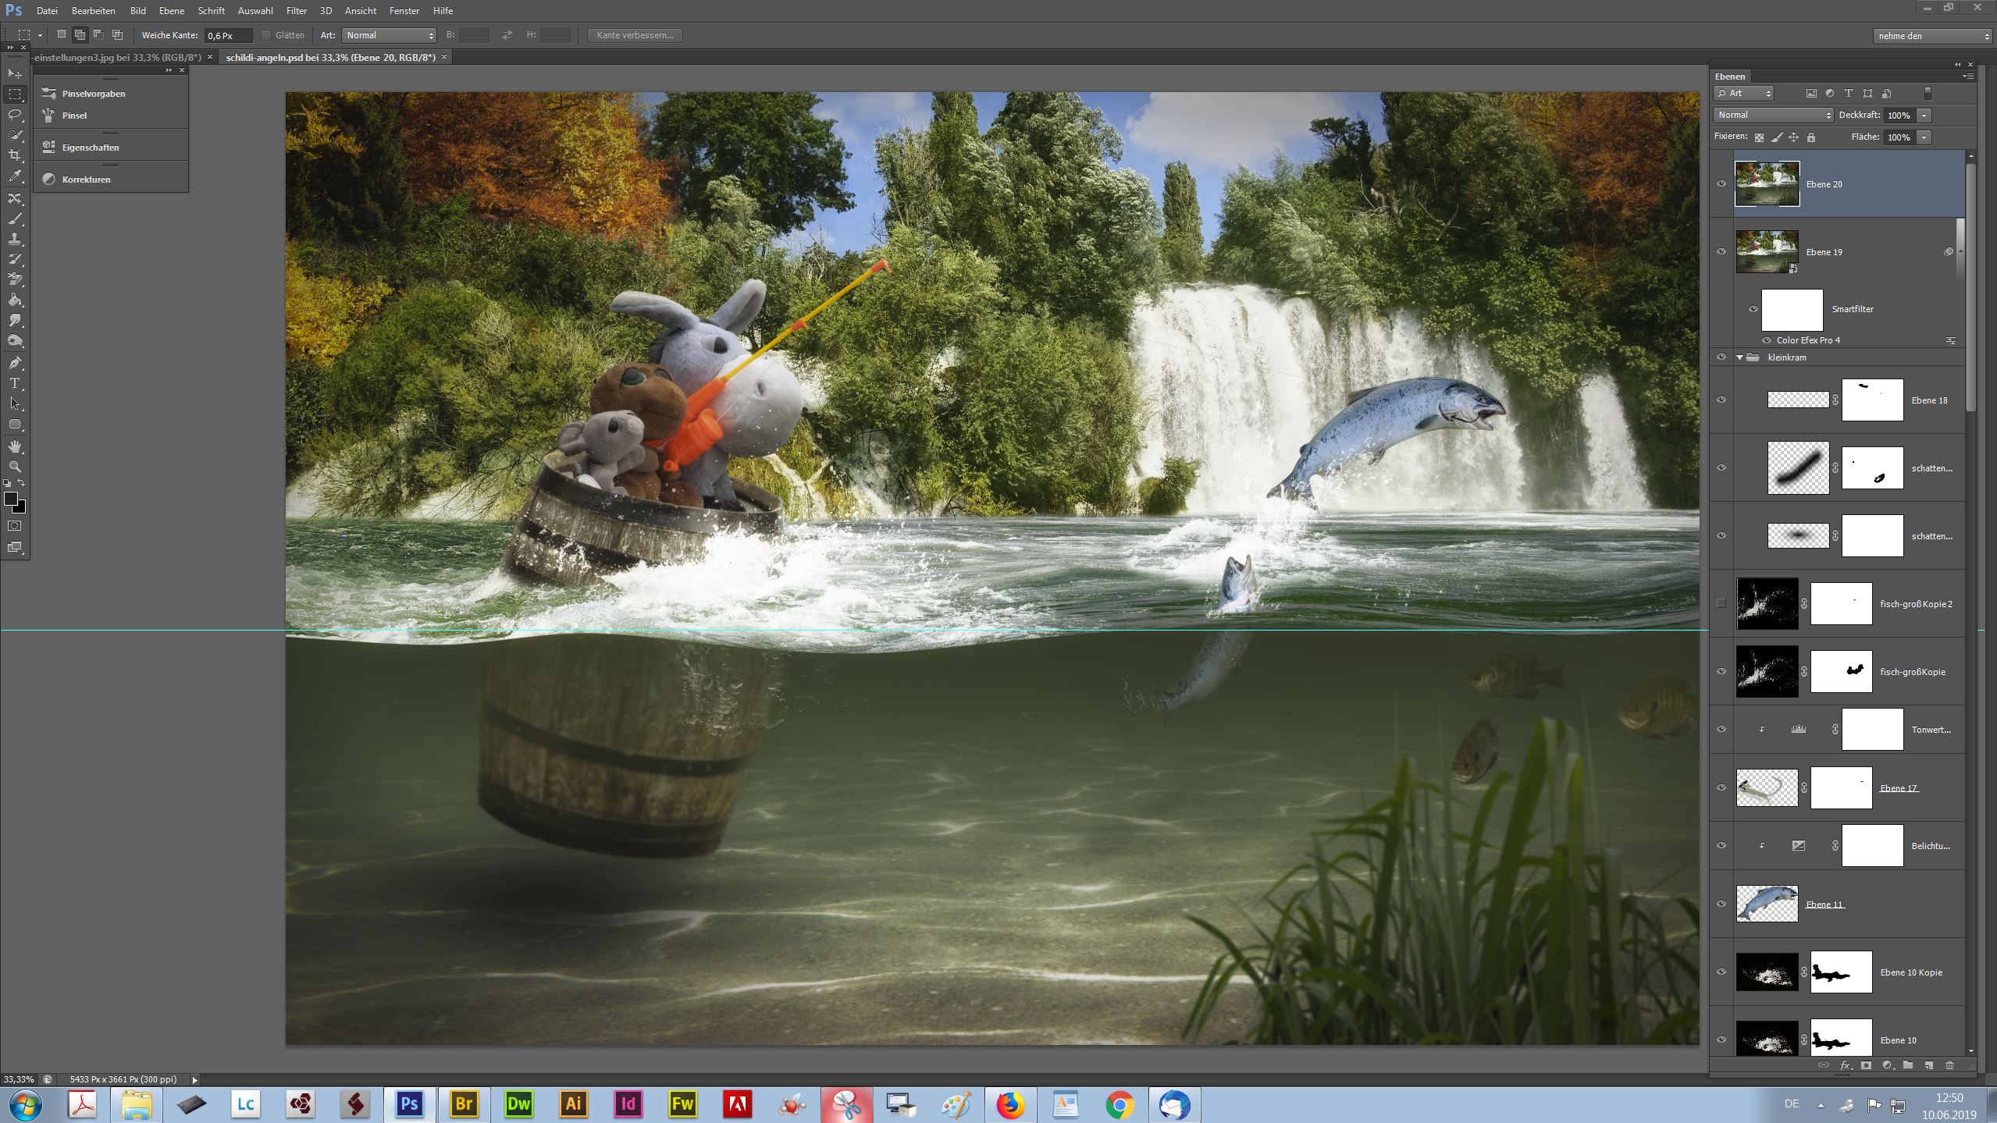Select the Pen tool
Screen dimensions: 1997x1123
15,363
